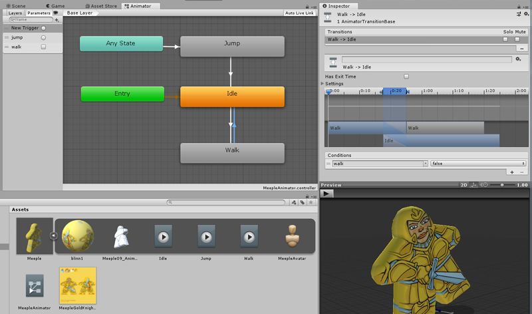The height and width of the screenshot is (314, 532).
Task: Lock the Inspector panel
Action: pyautogui.click(x=519, y=7)
